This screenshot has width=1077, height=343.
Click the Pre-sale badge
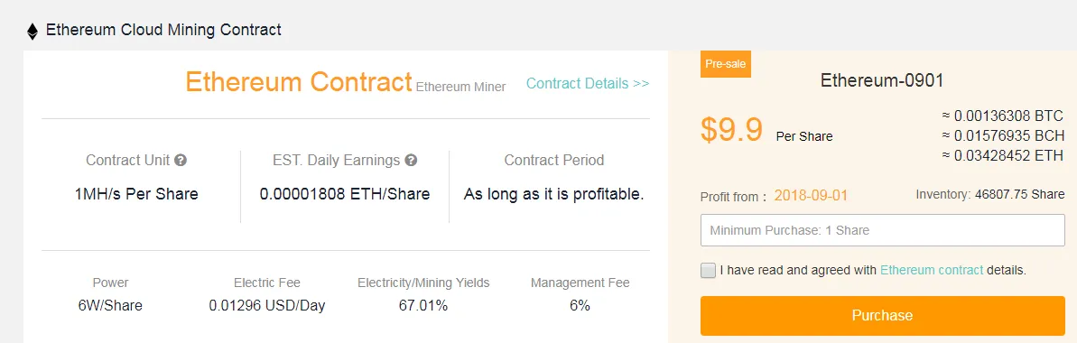point(725,64)
